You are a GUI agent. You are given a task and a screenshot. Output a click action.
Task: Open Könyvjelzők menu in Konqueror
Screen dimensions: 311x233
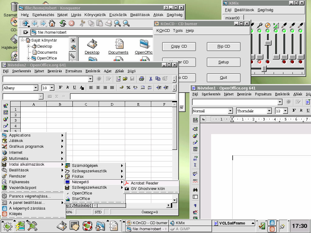(x=95, y=15)
